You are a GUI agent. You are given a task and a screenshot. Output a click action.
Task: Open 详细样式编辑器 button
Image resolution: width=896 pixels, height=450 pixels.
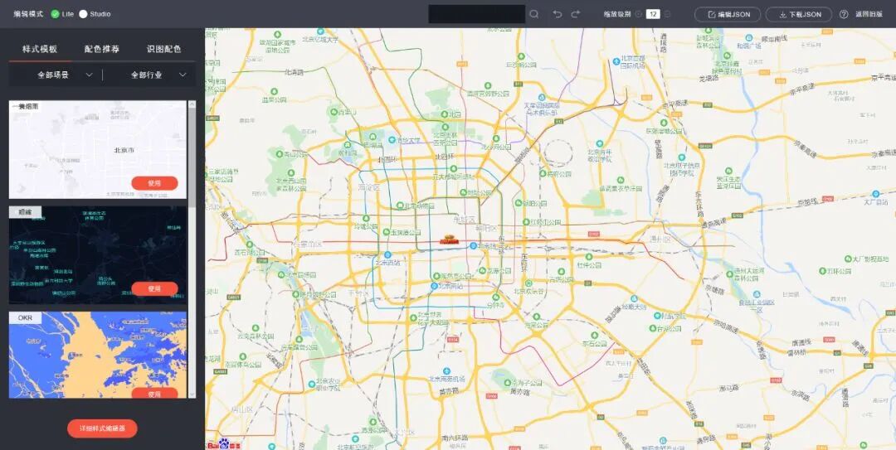102,428
